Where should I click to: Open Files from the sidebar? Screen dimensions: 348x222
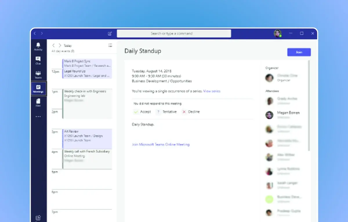38,103
